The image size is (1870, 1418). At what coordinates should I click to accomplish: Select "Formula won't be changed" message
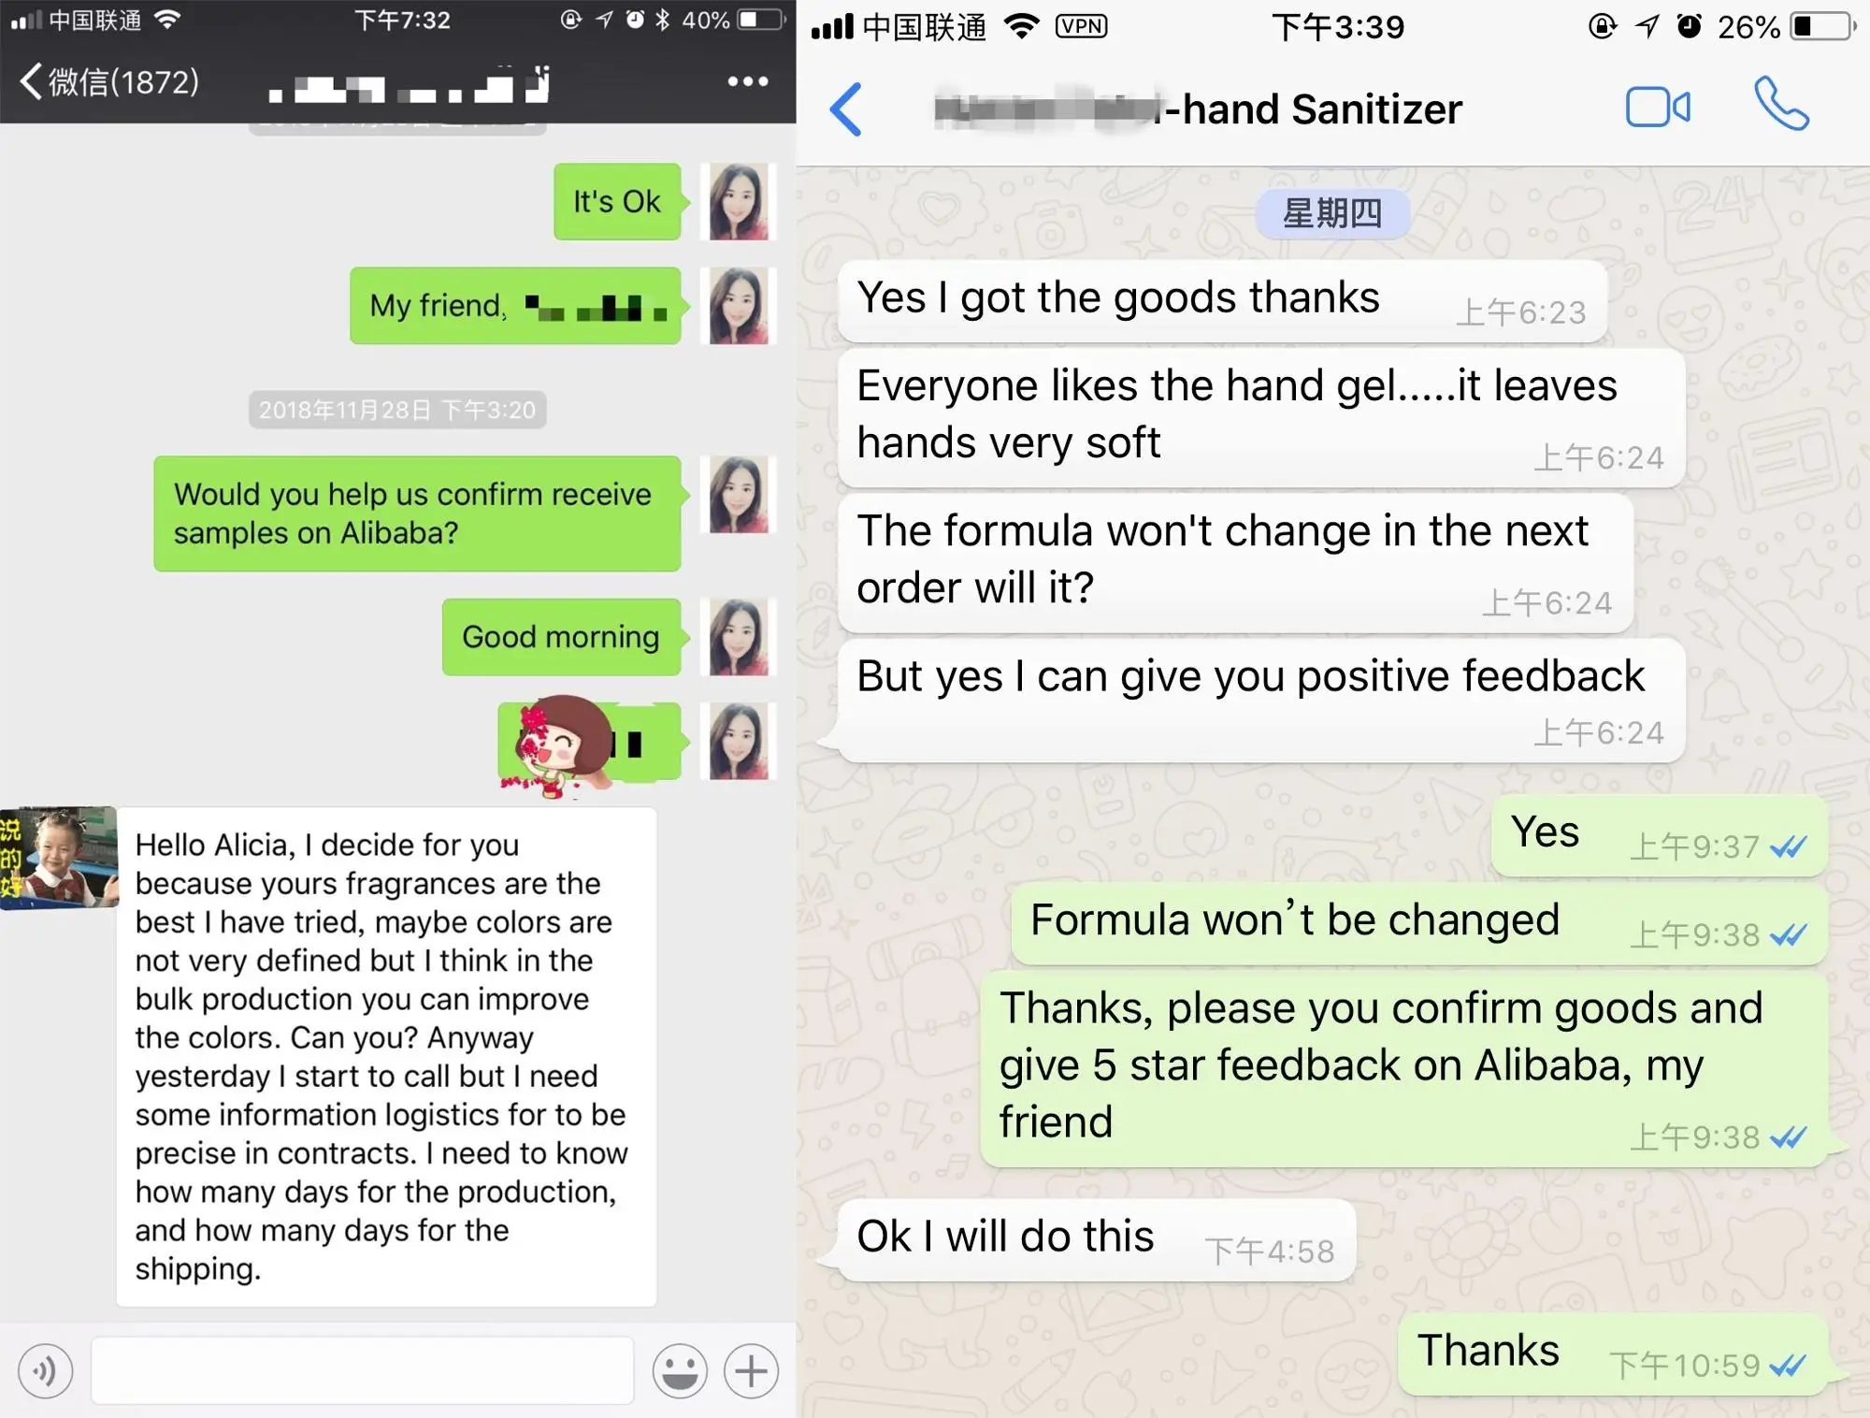coord(1418,922)
